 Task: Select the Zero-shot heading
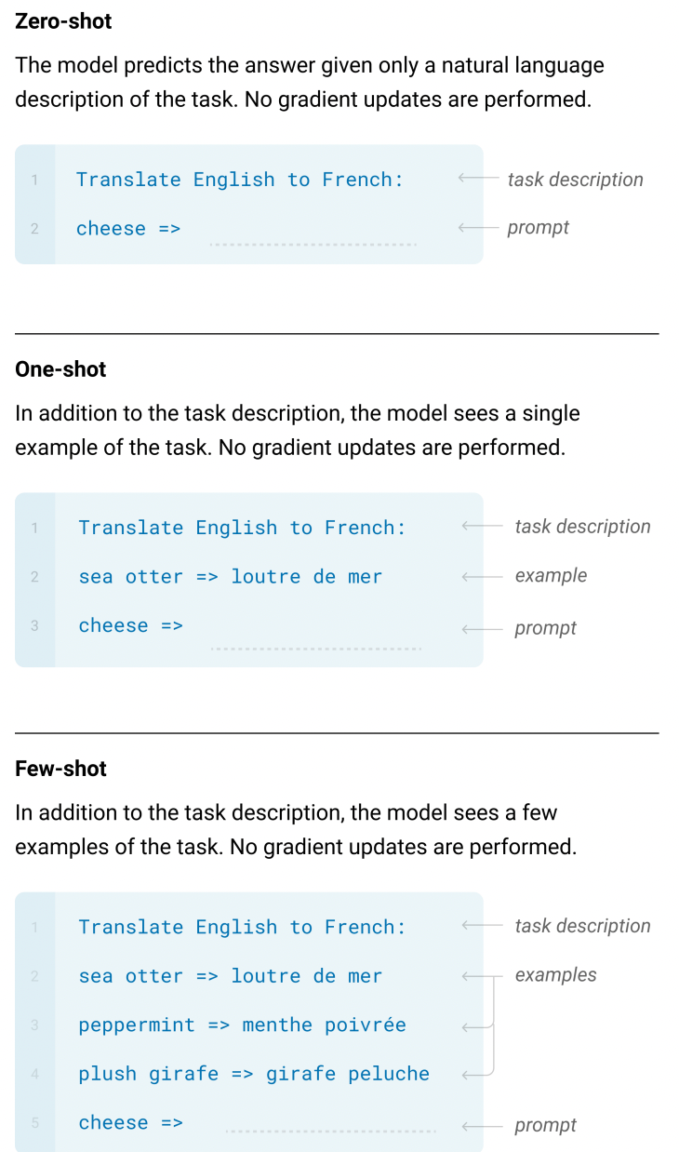pyautogui.click(x=64, y=20)
